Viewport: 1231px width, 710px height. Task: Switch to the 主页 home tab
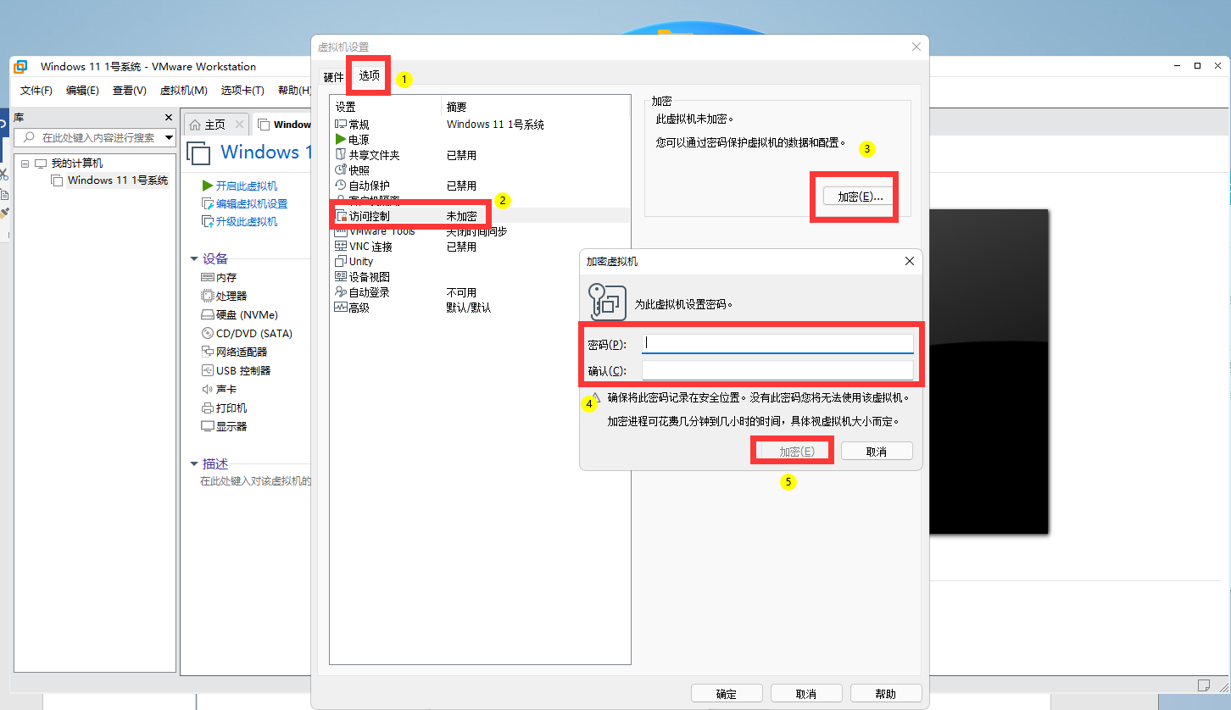215,125
